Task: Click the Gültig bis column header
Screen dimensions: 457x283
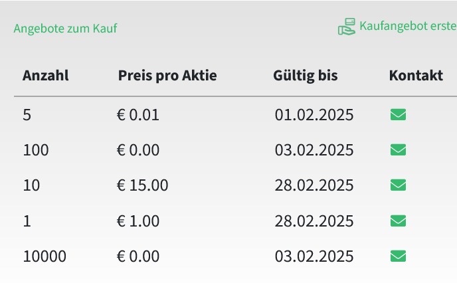Action: tap(306, 76)
